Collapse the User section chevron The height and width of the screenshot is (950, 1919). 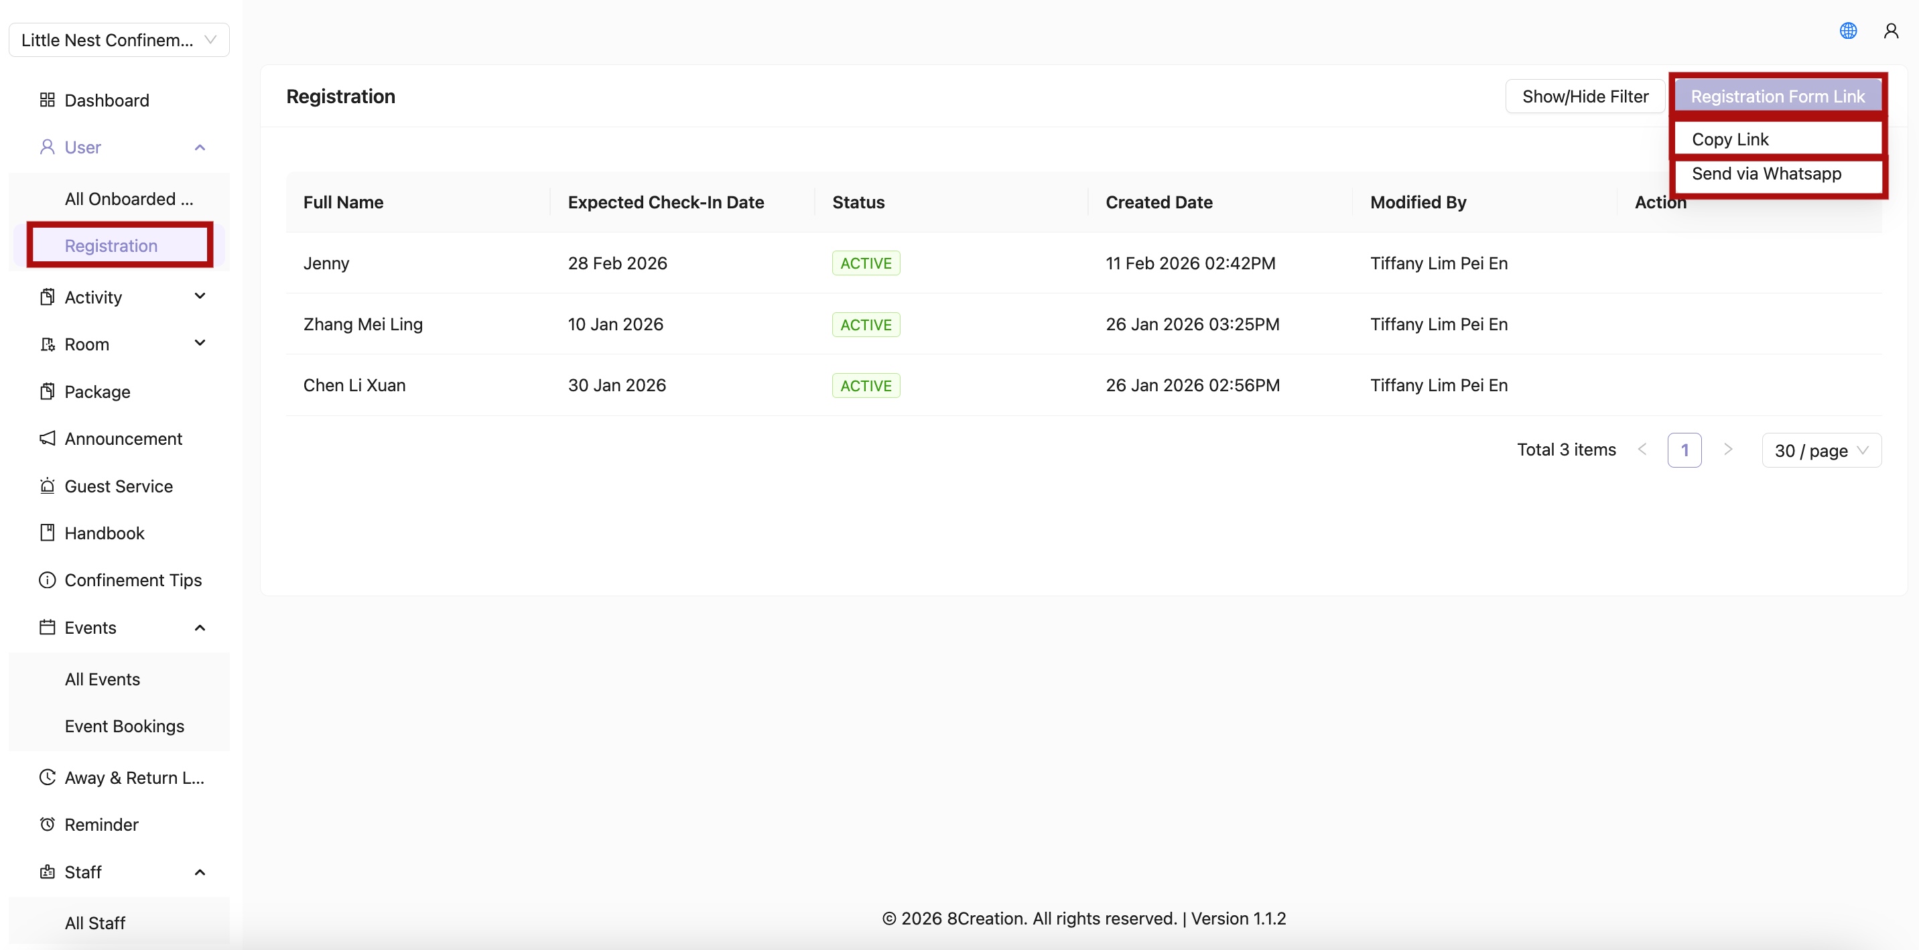(x=199, y=146)
